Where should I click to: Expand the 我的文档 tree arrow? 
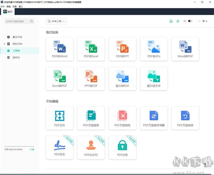click(x=5, y=44)
